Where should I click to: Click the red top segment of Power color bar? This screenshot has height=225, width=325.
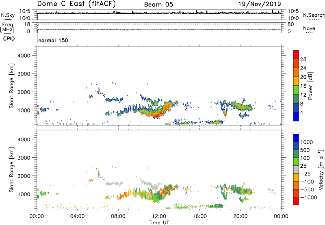tap(296, 54)
